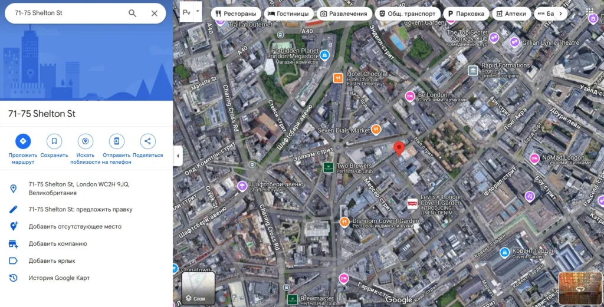
Task: Click the Проложить маршрут directions button
Action: click(x=23, y=141)
